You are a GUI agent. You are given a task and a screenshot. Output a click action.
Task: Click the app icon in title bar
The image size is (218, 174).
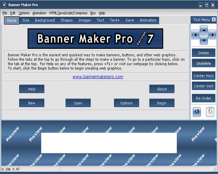coord(4,5)
